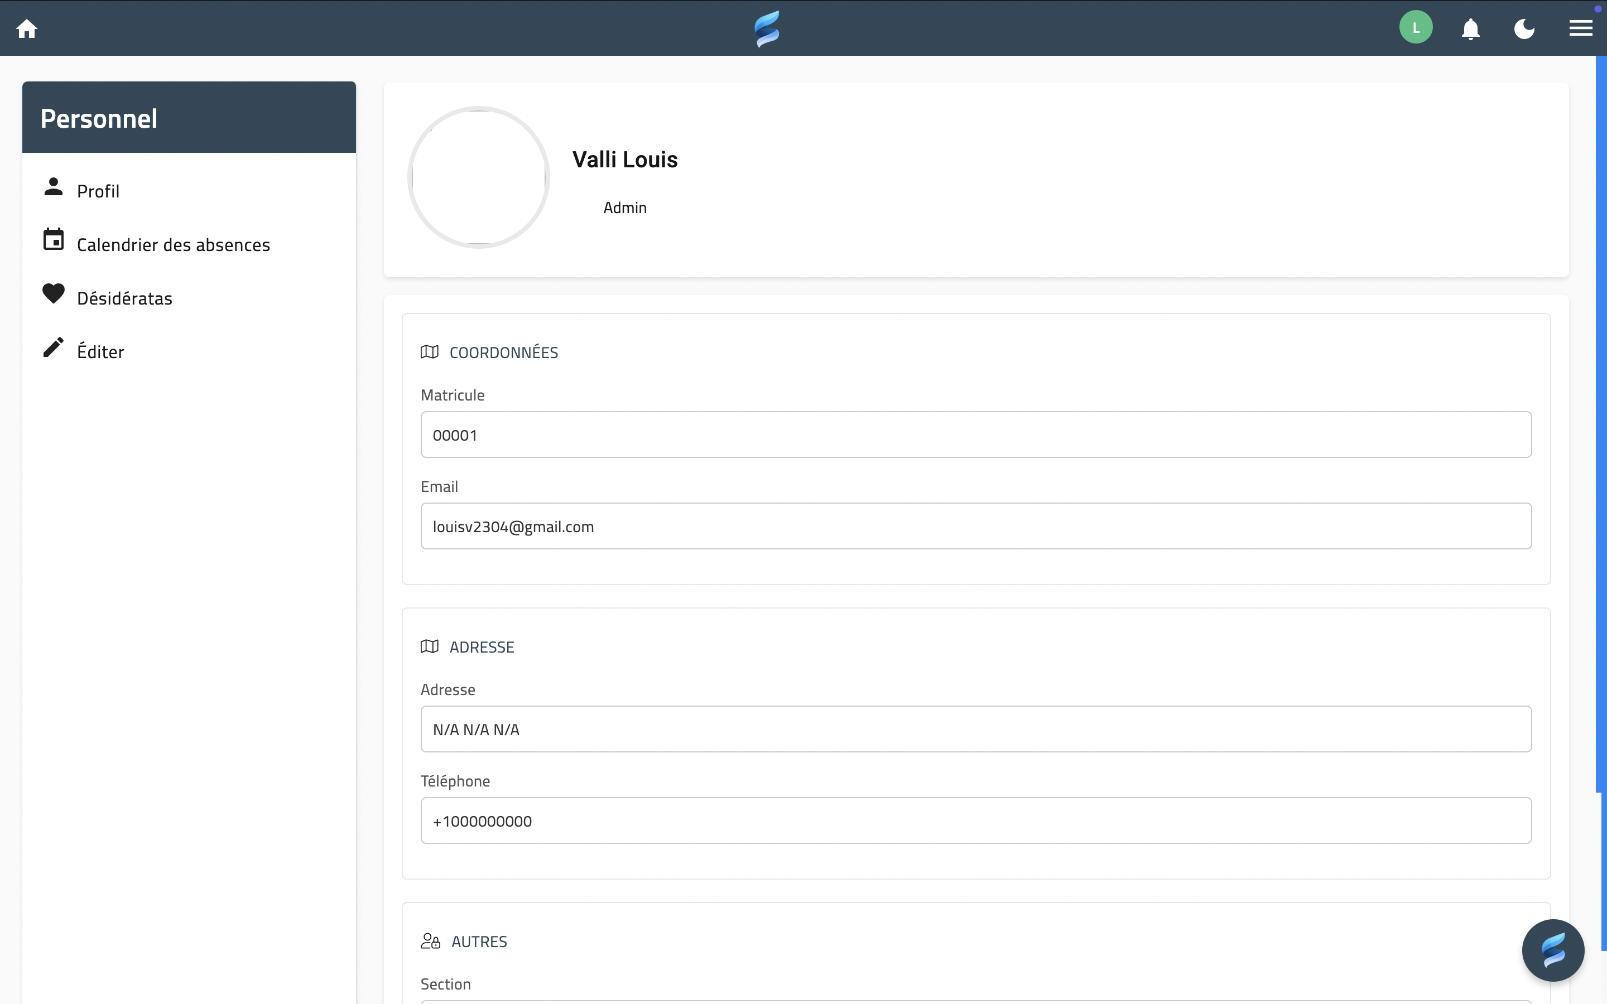Open the floating chat assistant button

(x=1553, y=950)
